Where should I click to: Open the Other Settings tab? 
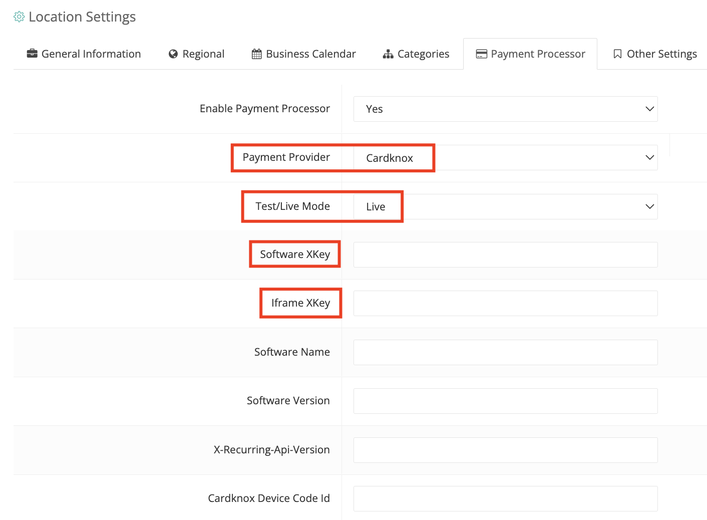[x=655, y=54]
